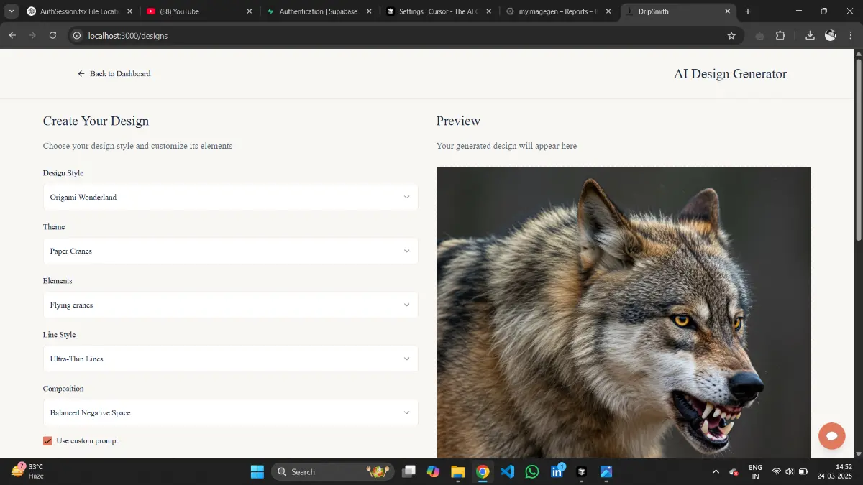Open the Theme dropdown showing Paper Cranes
This screenshot has width=863, height=485.
coord(230,251)
